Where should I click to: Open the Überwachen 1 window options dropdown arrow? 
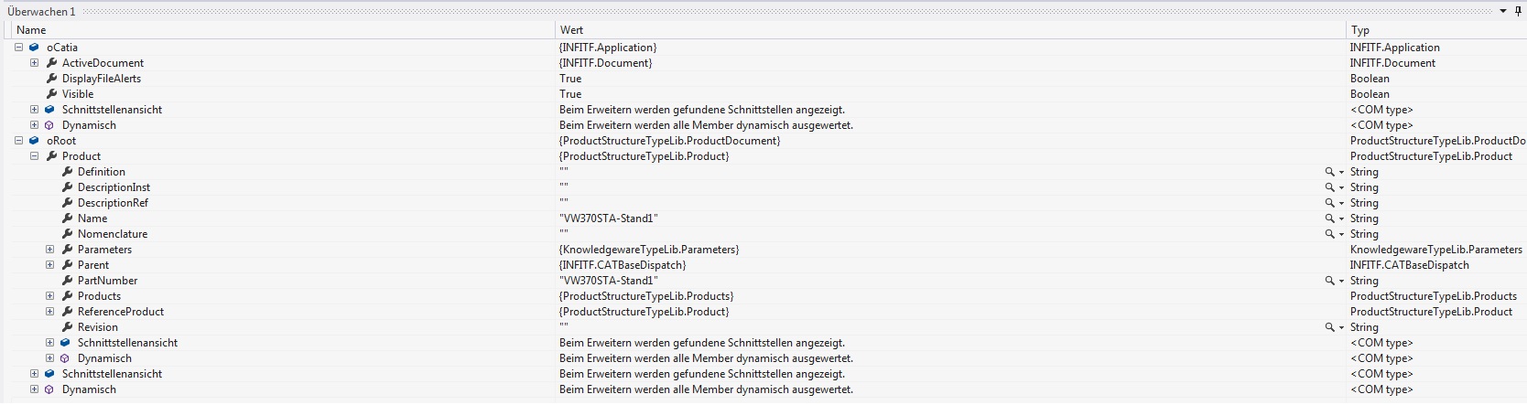(1503, 11)
